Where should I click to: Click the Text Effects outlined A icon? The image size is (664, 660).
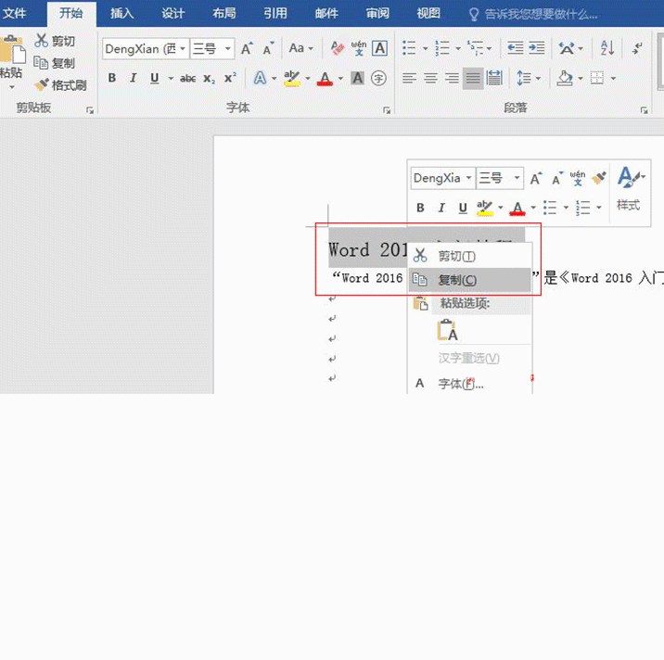click(260, 78)
